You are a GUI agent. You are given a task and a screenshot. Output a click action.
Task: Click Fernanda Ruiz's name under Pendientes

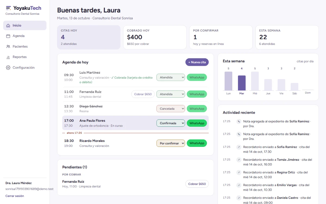tap(73, 182)
